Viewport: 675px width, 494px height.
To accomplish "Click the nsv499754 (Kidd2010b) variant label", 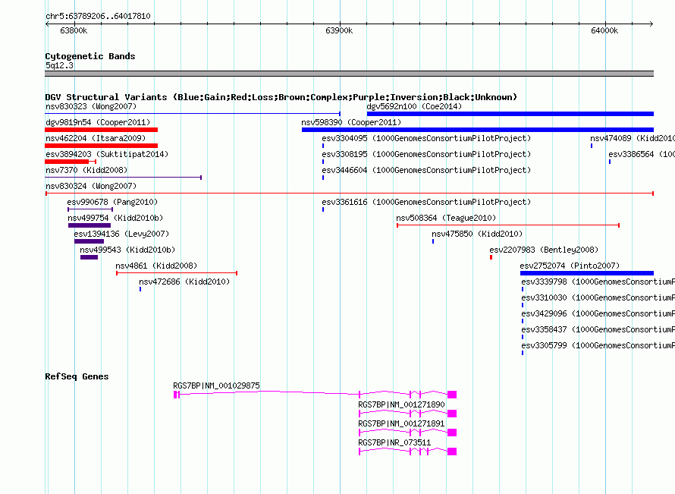I will pyautogui.click(x=115, y=218).
